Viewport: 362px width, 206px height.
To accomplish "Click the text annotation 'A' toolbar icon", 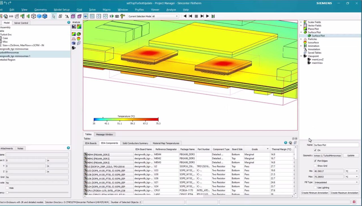I will (x=67, y=16).
